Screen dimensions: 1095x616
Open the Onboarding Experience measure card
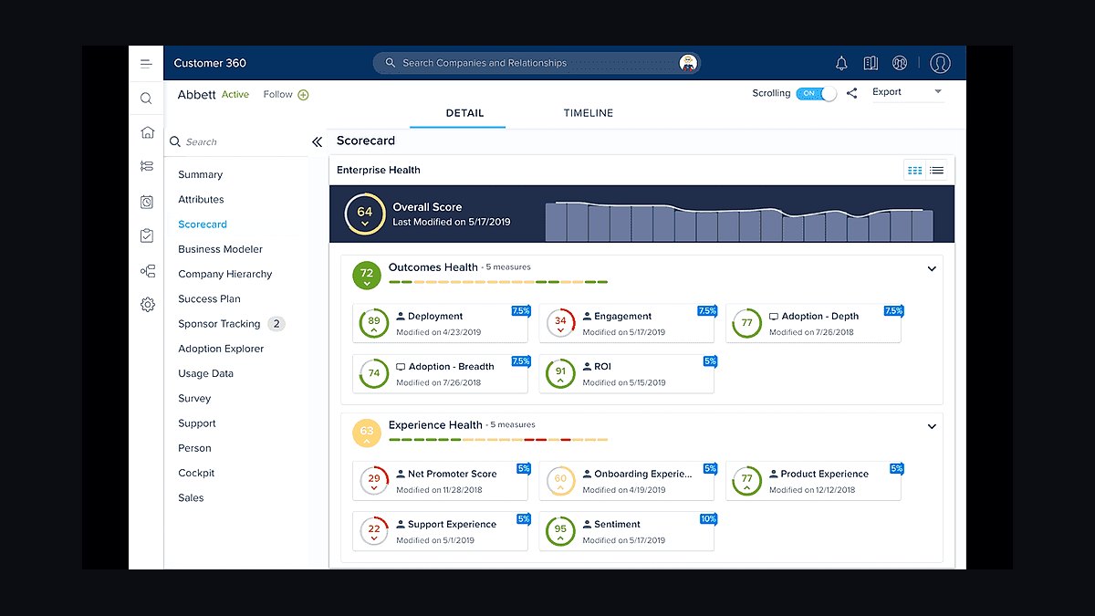[x=626, y=481]
